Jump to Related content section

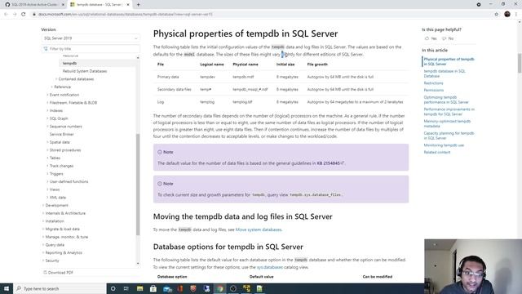[x=437, y=153]
